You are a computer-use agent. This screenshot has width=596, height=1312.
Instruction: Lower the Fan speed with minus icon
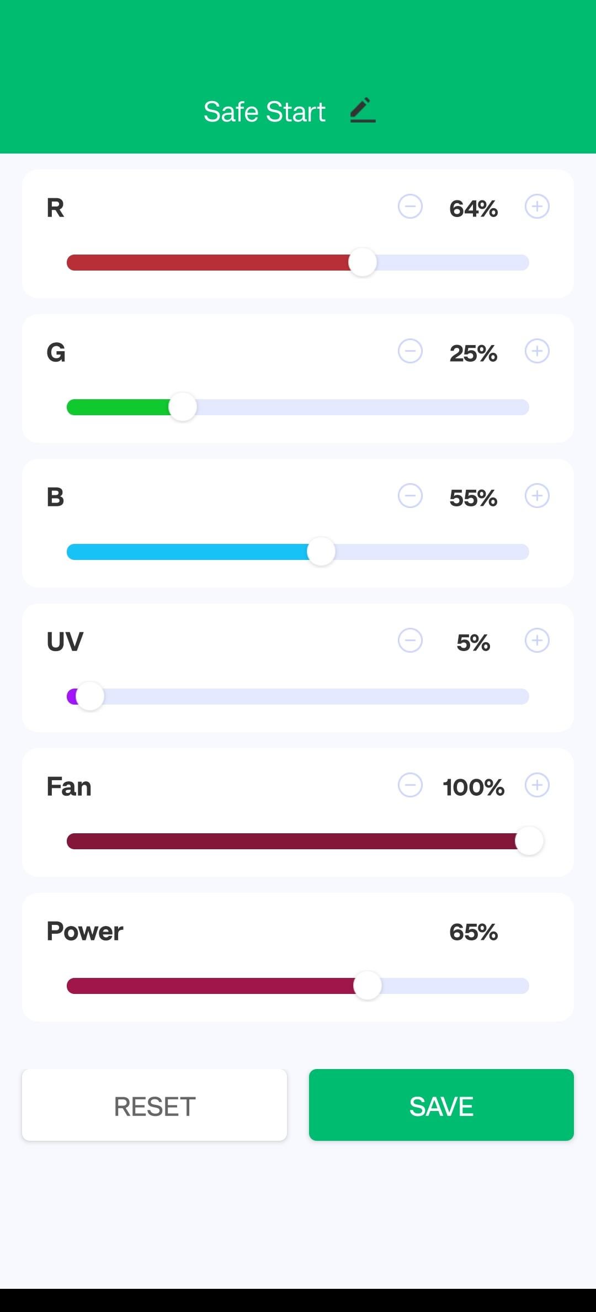pyautogui.click(x=410, y=785)
